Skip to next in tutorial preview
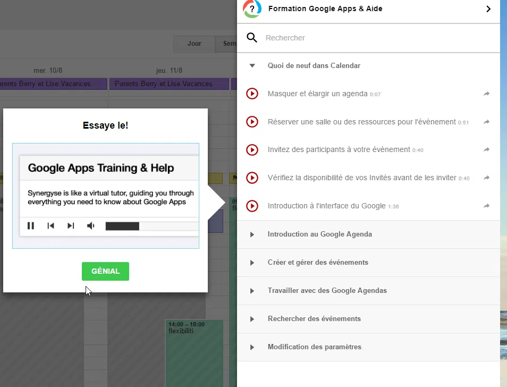Image resolution: width=507 pixels, height=387 pixels. (x=71, y=226)
